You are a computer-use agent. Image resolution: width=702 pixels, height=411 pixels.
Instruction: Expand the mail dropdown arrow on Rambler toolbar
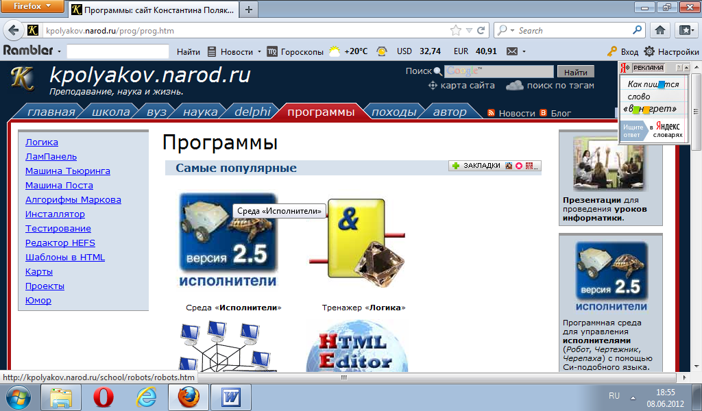(x=524, y=52)
